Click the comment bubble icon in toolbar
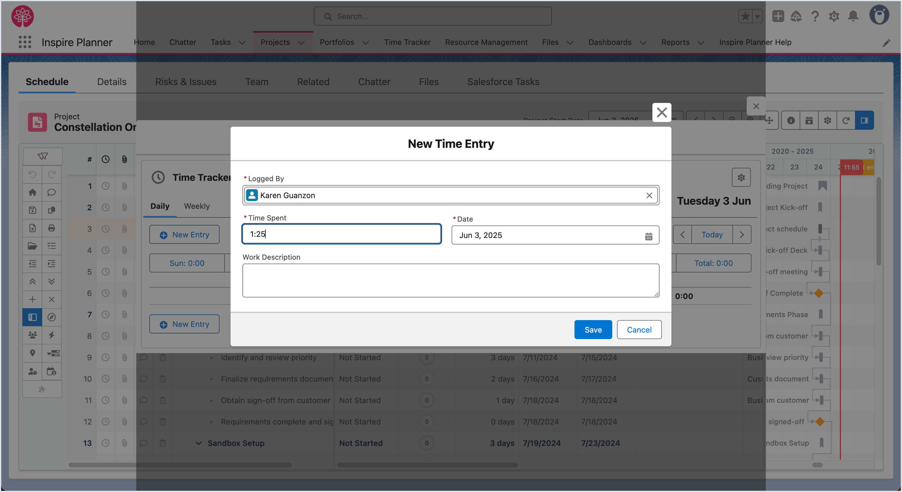Viewport: 902px width, 492px height. [x=51, y=192]
